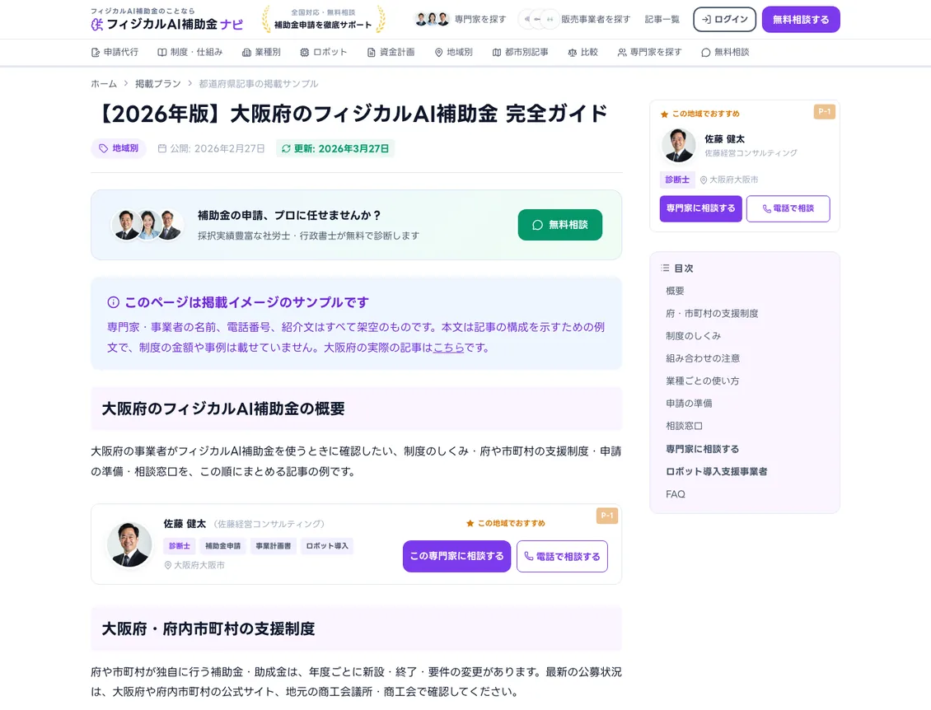Click the three expert avatars in consultation banner
Image resolution: width=931 pixels, height=710 pixels.
pos(147,225)
